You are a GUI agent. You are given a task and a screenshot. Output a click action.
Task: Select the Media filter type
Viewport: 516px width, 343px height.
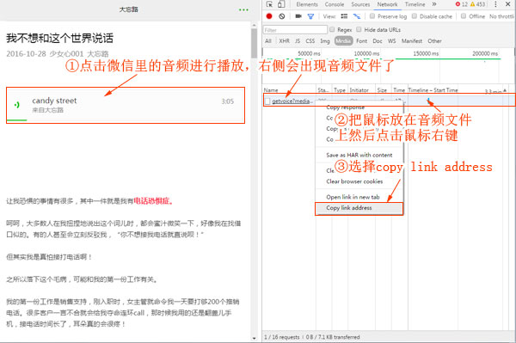(343, 40)
